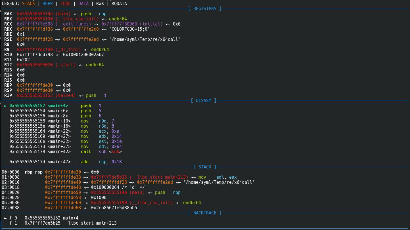Select the underlined RWX legend entry
Viewport: 410px width, 230px height.
pos(100,4)
